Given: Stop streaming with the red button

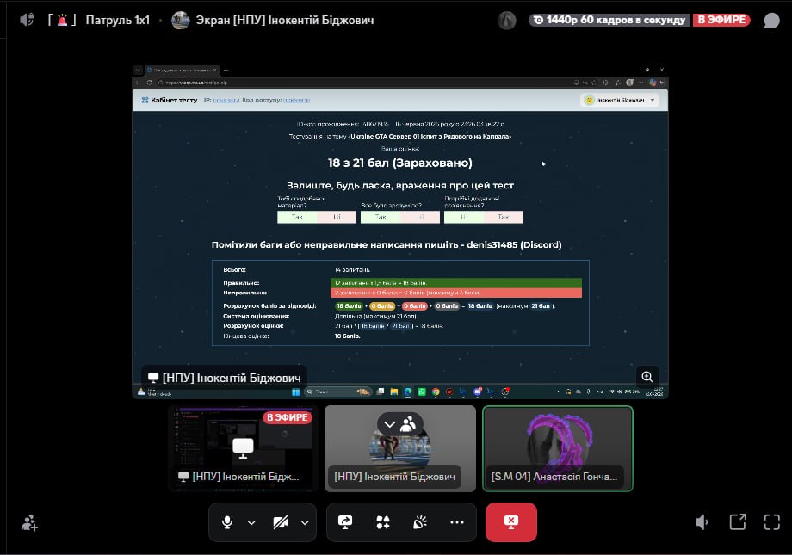Looking at the screenshot, I should [x=511, y=522].
